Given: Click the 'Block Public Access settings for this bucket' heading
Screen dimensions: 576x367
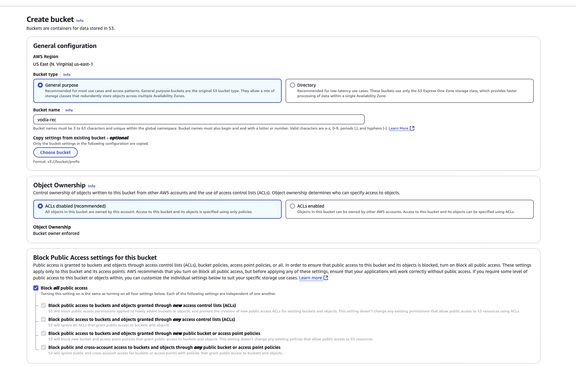Looking at the screenshot, I should pos(95,257).
